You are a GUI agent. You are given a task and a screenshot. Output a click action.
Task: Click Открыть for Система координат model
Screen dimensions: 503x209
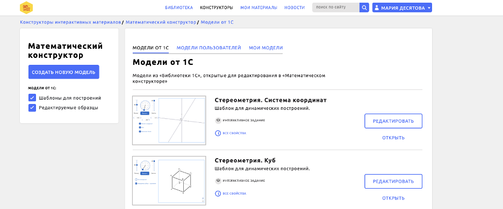(393, 138)
